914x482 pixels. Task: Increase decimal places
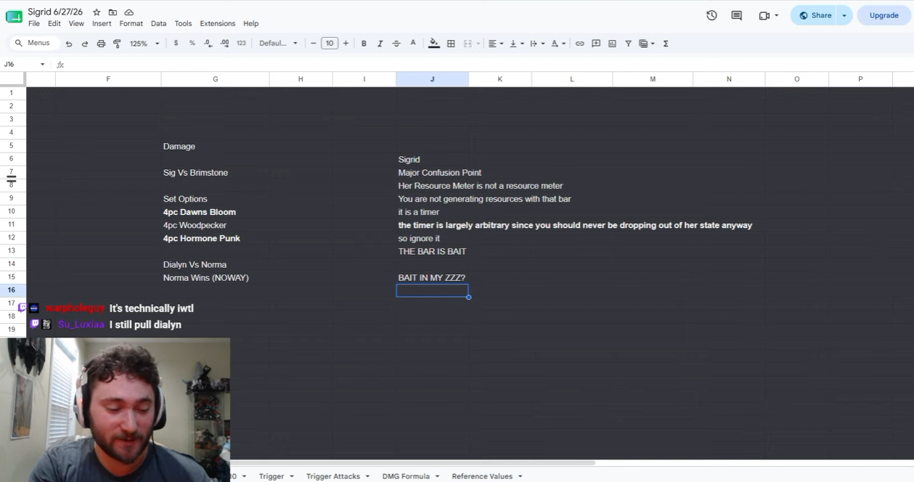(x=224, y=44)
